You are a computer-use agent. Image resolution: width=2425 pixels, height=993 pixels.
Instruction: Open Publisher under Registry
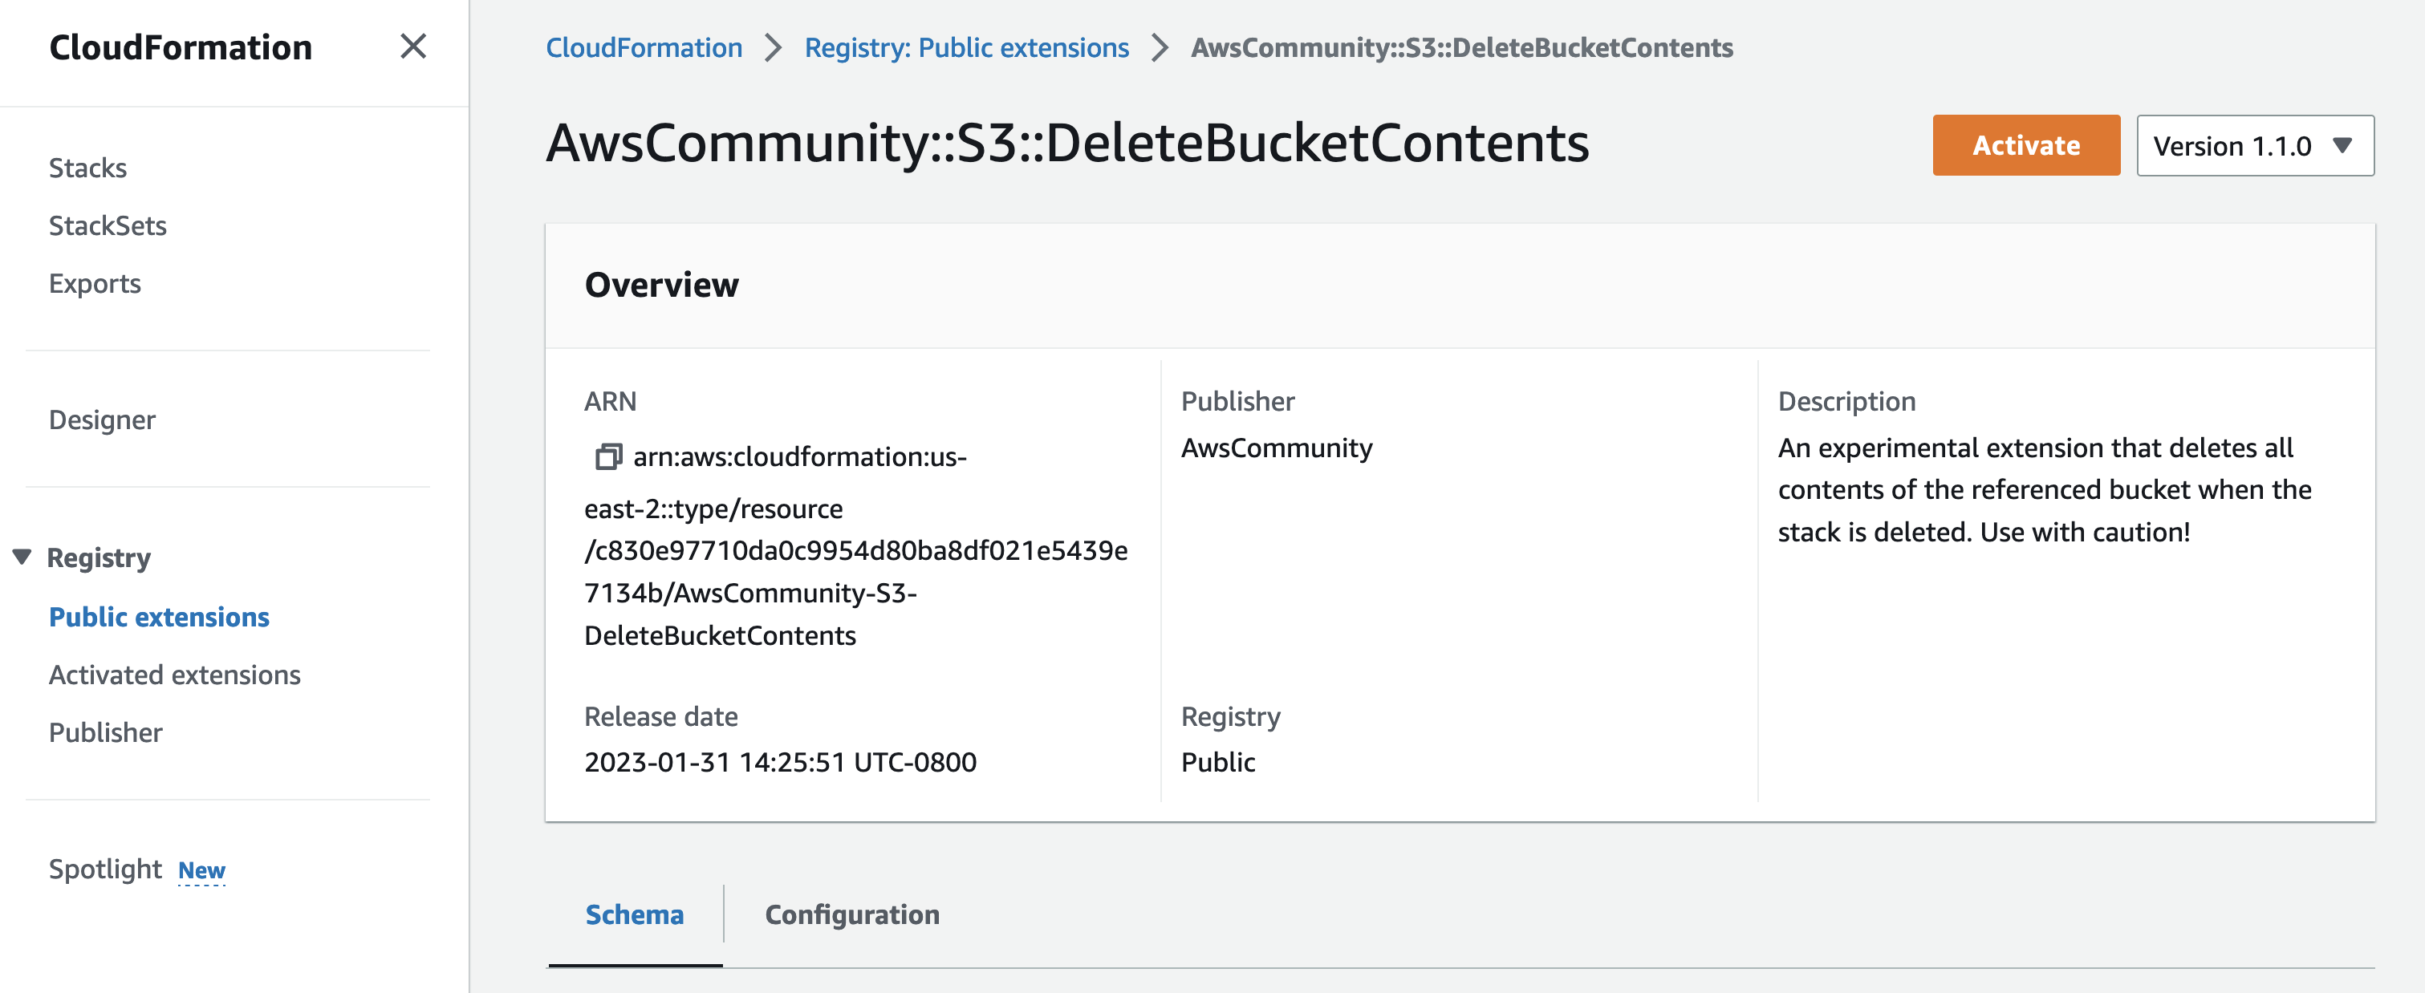[x=105, y=732]
